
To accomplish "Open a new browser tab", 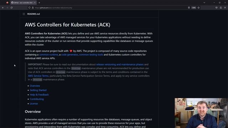I will 39,2.
